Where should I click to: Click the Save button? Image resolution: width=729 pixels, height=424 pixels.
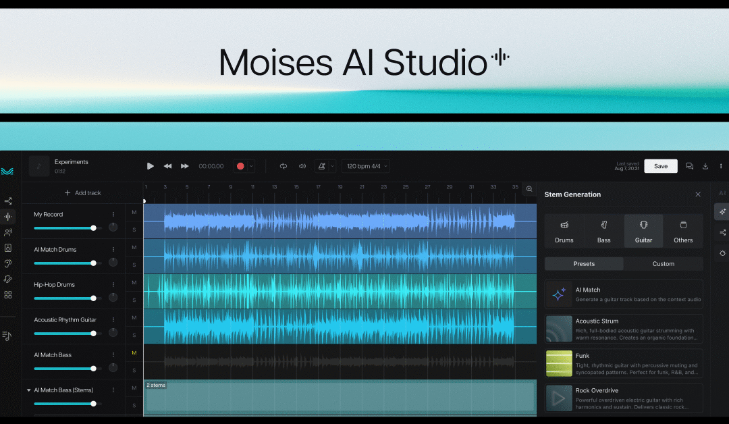pos(660,165)
